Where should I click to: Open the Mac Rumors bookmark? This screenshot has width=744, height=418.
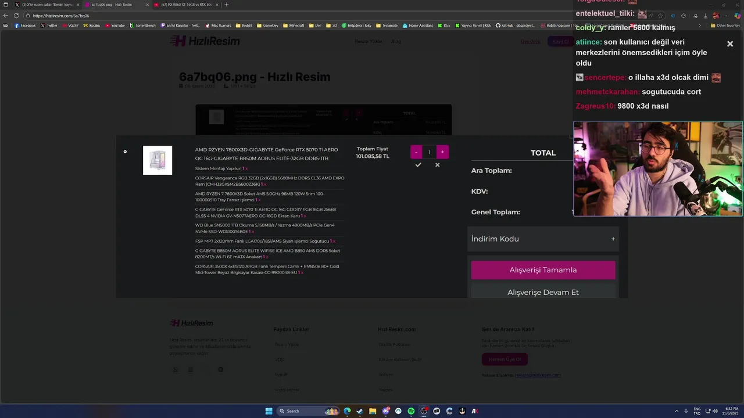[x=218, y=26]
